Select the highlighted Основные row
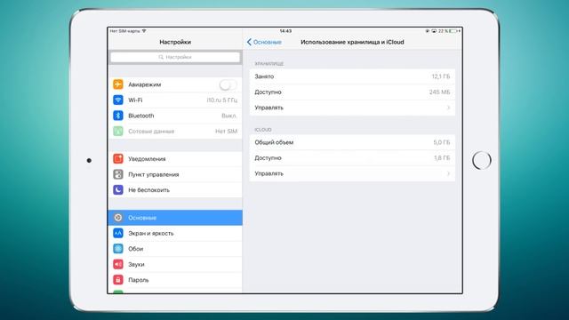This screenshot has height=320, width=569. coord(175,217)
